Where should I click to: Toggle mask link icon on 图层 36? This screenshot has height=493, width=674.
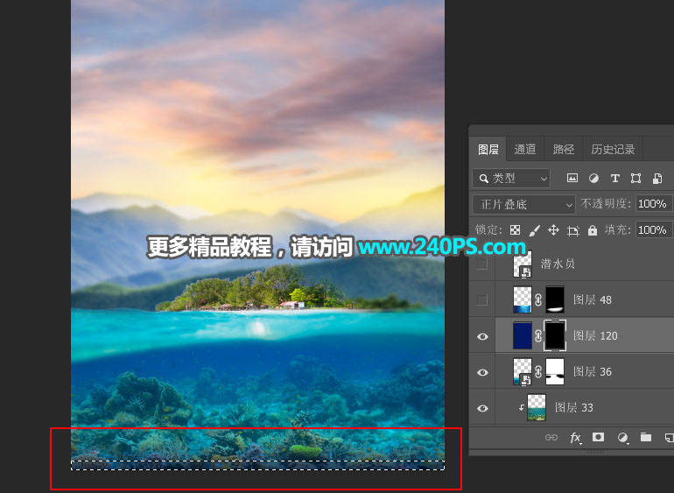(x=538, y=371)
